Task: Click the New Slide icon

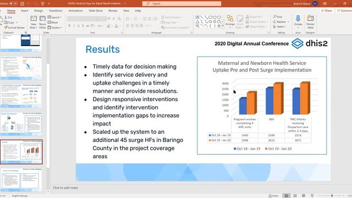Action: 34,19
